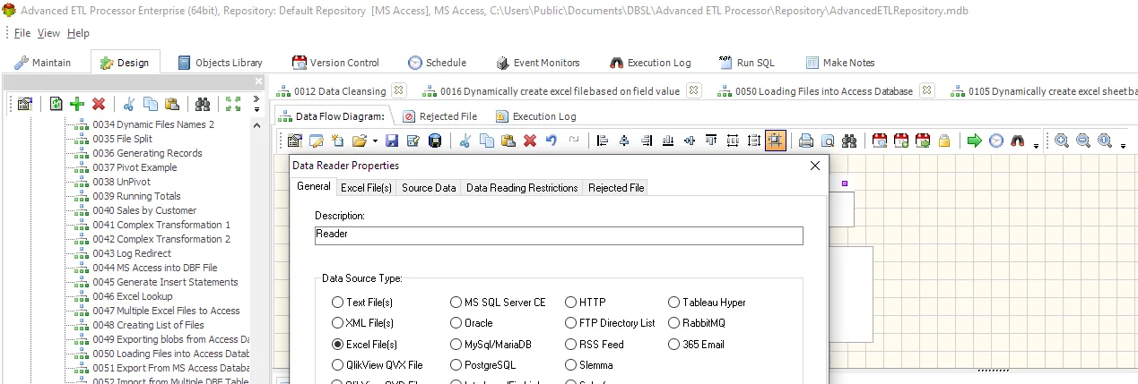Switch to the Objects Library tab
The width and height of the screenshot is (1138, 384).
220,63
